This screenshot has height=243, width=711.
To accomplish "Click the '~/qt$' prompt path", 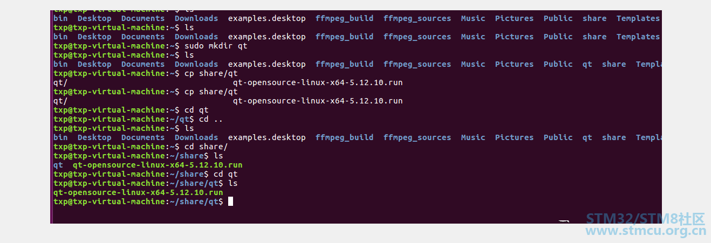I will 181,119.
